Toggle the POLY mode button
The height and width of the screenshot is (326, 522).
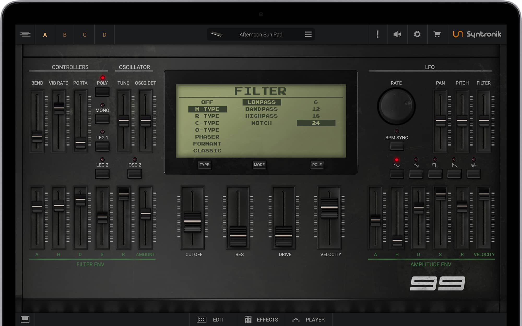click(102, 92)
